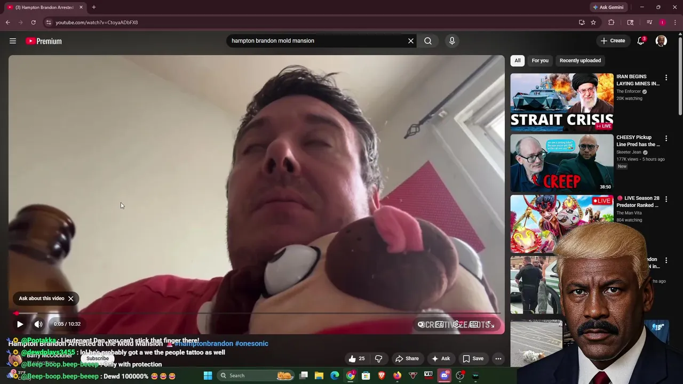Open player settings gear
The width and height of the screenshot is (683, 384).
coord(457,324)
